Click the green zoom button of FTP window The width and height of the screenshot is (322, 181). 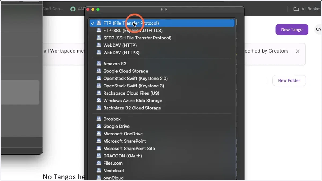(98, 9)
